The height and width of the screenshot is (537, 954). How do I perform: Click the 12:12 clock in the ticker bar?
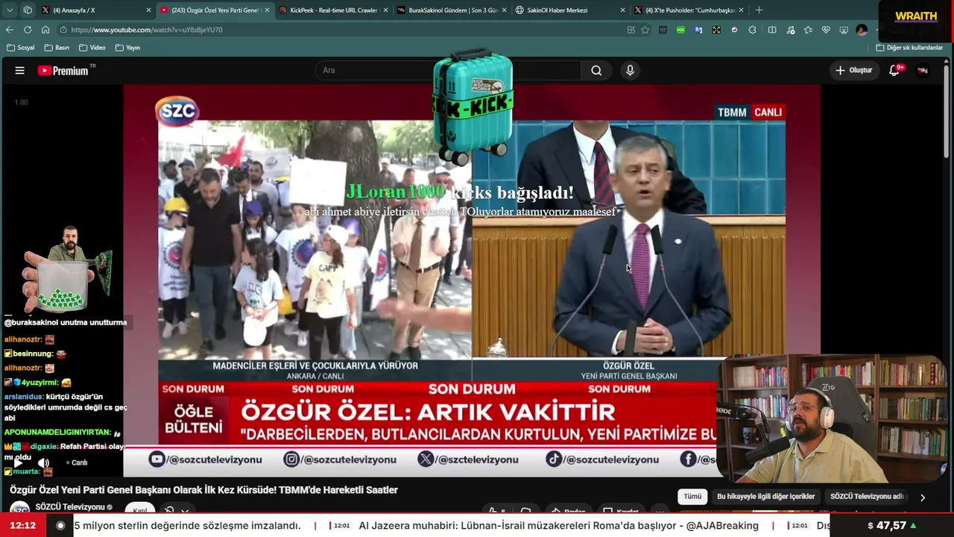coord(23,526)
